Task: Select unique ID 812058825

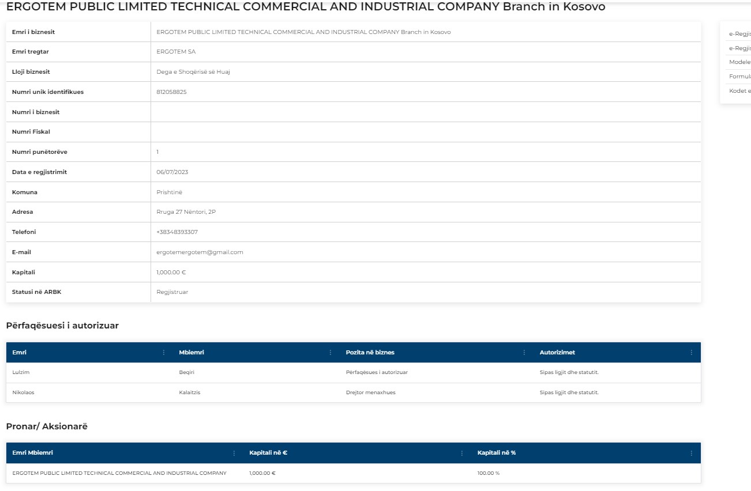Action: (x=171, y=92)
